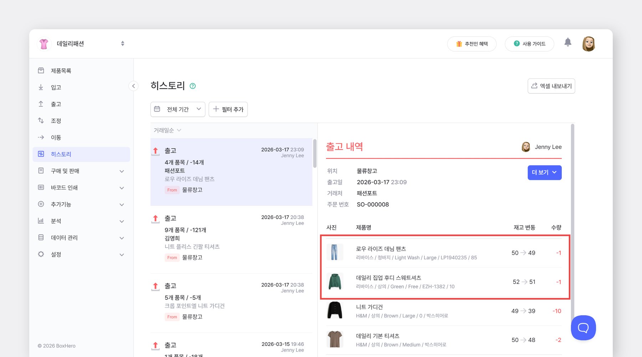
Task: Open the 조정 adjustment icon
Action: (x=41, y=120)
